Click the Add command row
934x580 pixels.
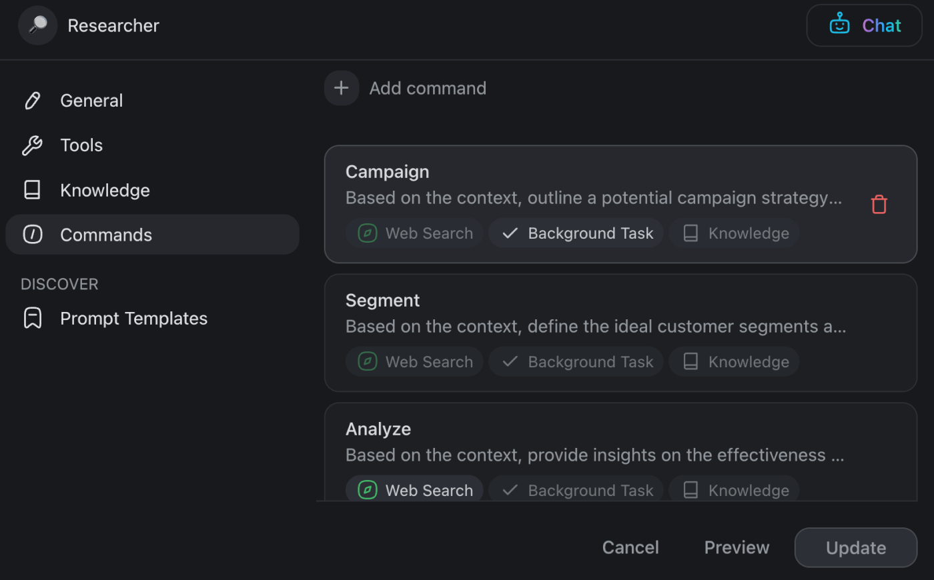tap(428, 87)
